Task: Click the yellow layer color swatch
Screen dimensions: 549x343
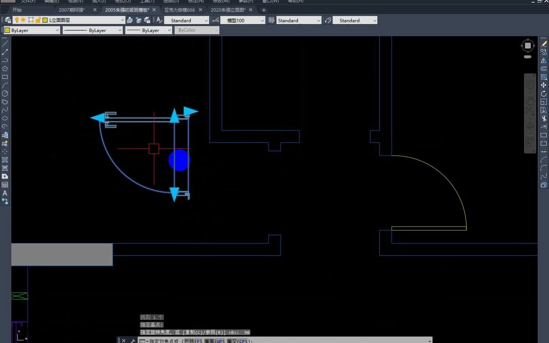Action: pyautogui.click(x=45, y=20)
